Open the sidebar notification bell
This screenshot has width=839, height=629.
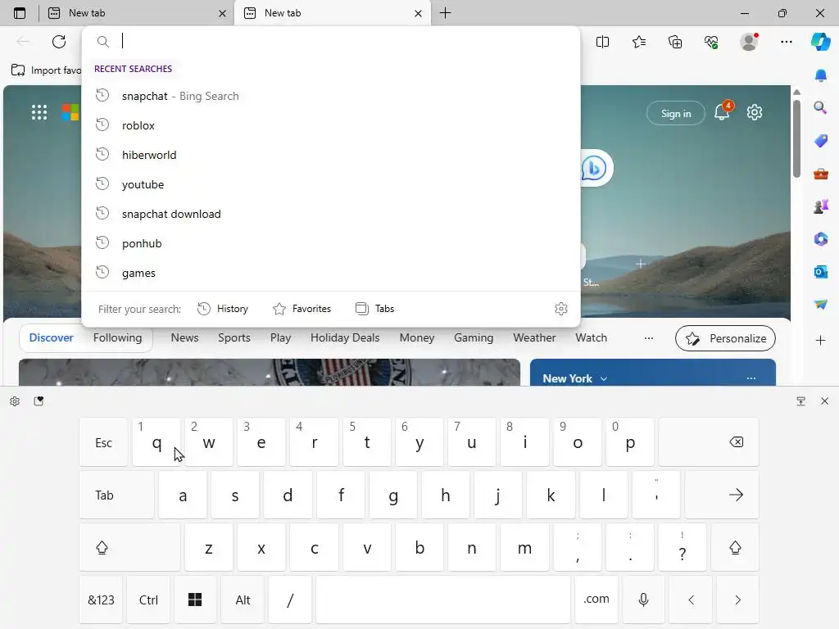click(x=821, y=75)
